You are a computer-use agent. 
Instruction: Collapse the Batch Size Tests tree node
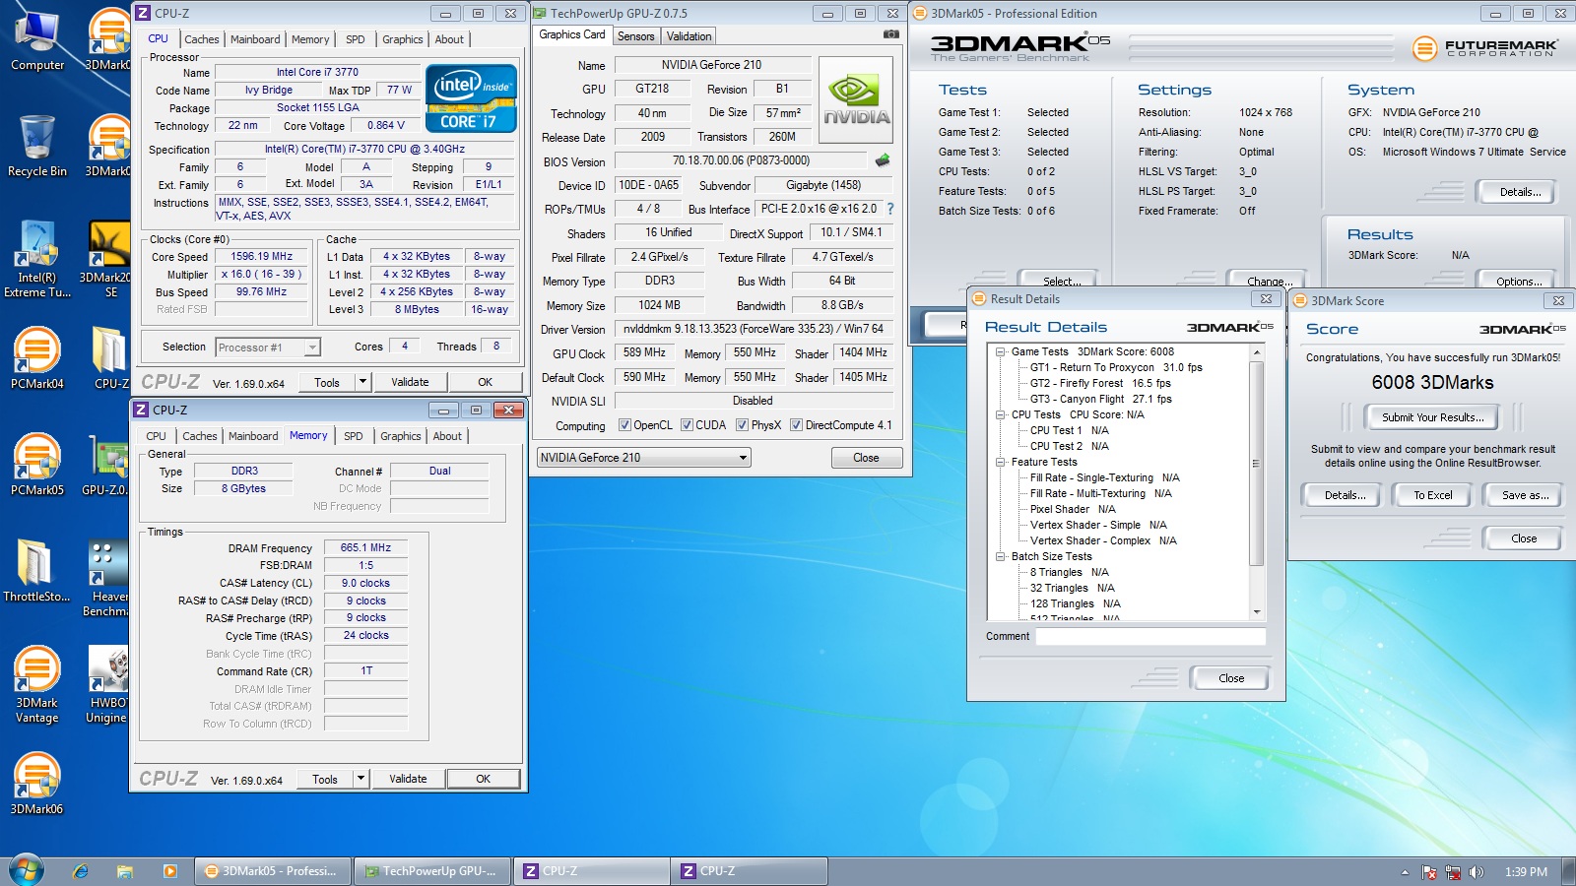(x=1001, y=556)
